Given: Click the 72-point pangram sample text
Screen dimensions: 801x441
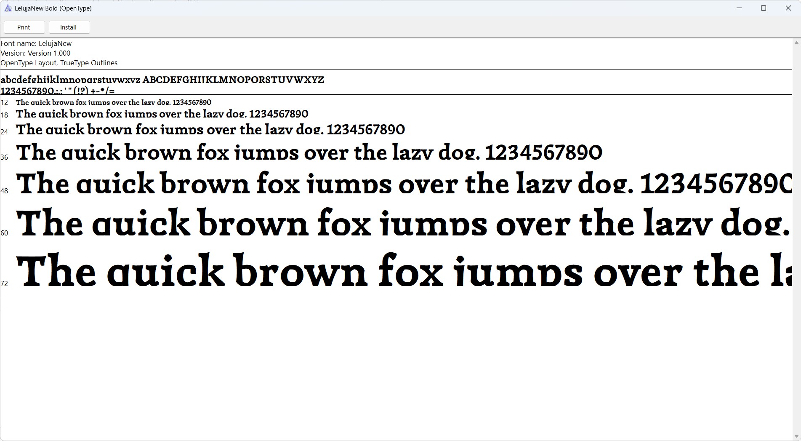Looking at the screenshot, I should coord(404,270).
